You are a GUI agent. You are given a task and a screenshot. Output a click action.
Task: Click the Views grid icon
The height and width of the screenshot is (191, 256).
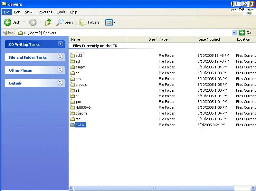click(x=109, y=22)
